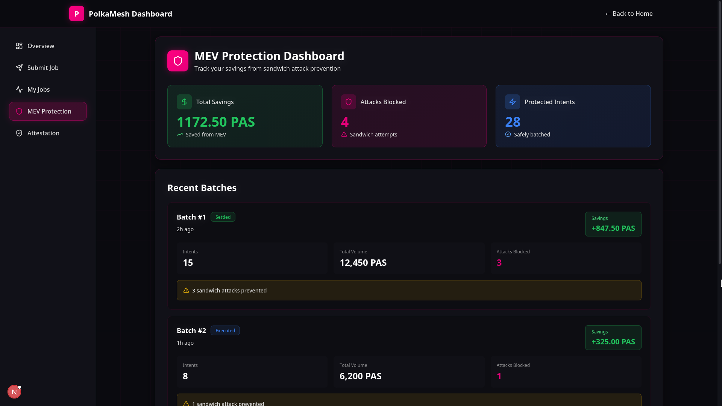Screen dimensions: 722x406
Task: Click the vertical page scrollbar
Action: tap(719, 132)
